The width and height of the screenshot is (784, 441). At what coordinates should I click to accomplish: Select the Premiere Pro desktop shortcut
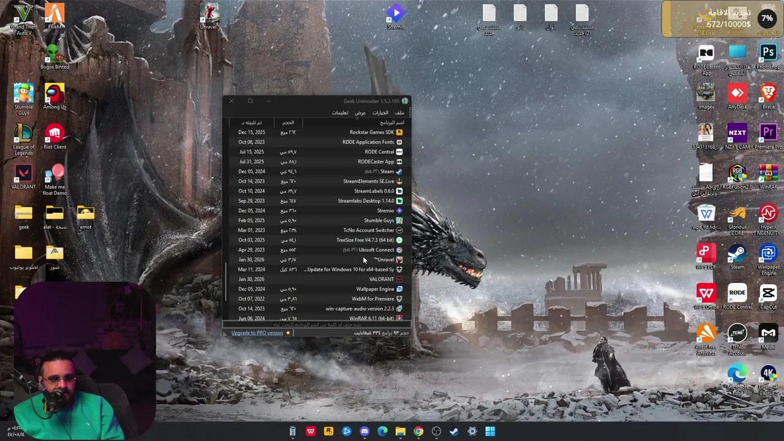click(768, 137)
